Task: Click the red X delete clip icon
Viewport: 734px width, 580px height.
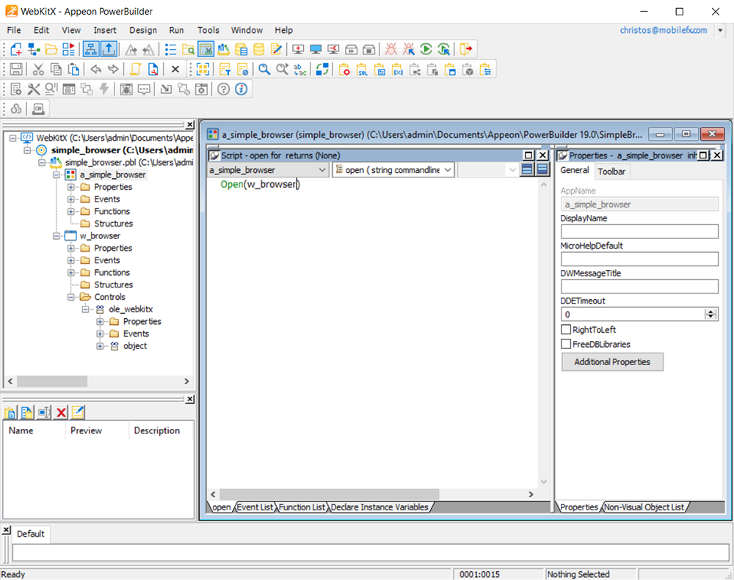Action: pos(61,412)
